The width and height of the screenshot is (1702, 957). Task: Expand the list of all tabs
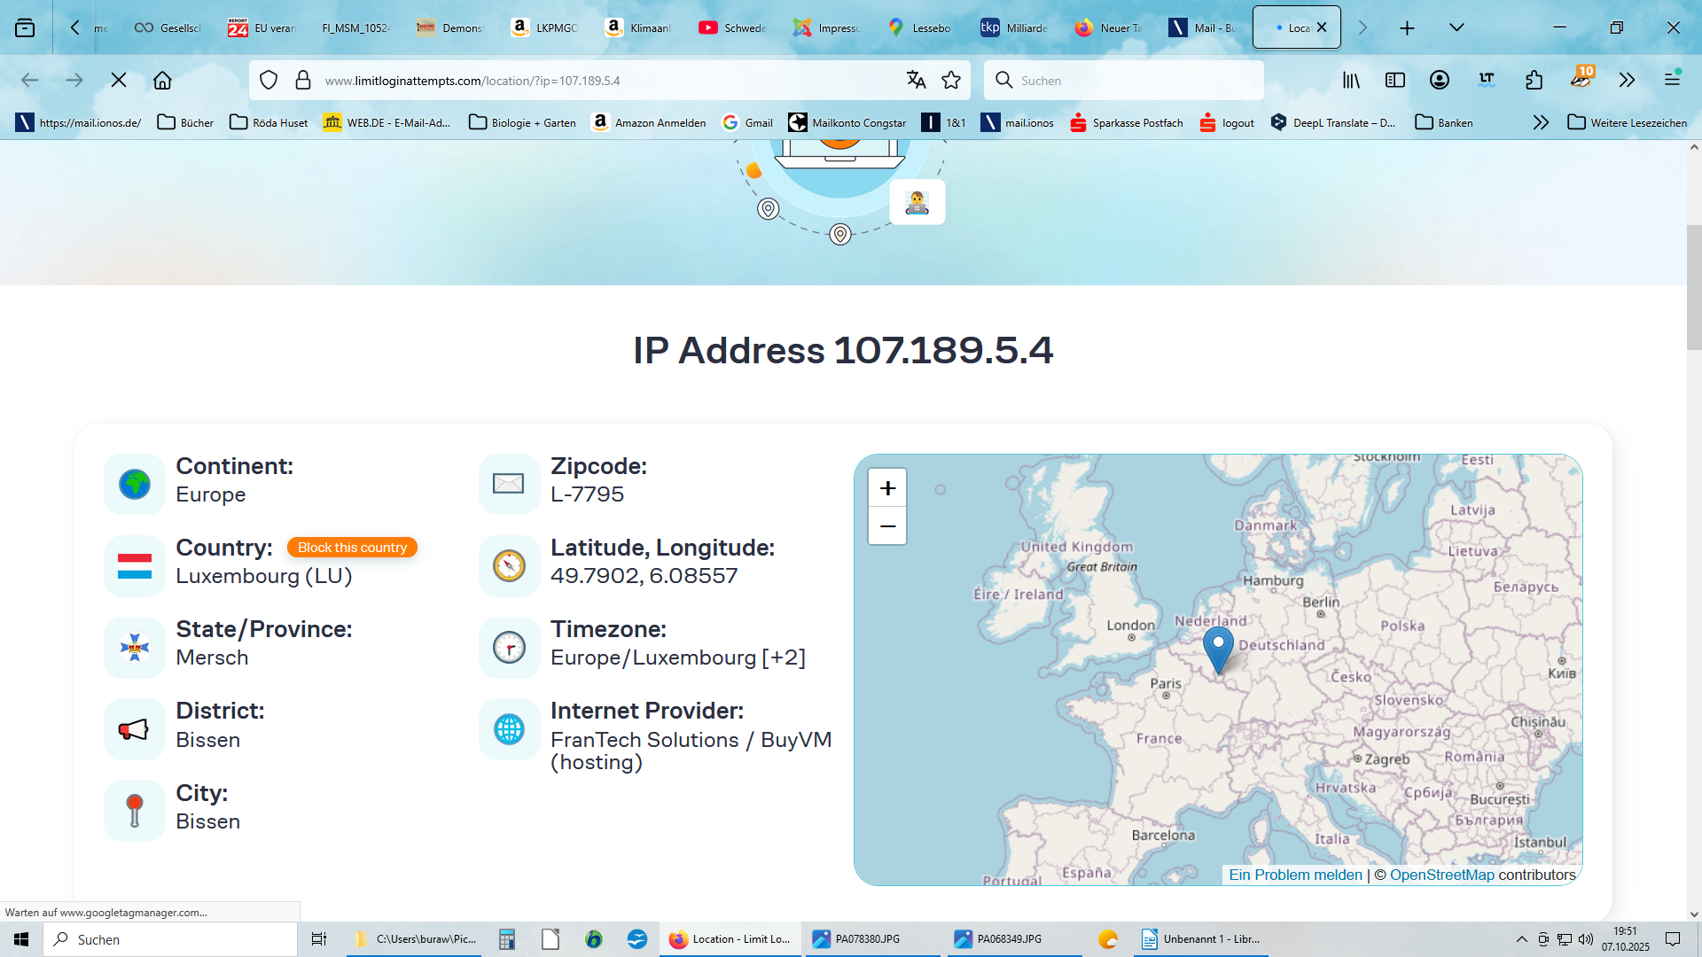[x=1456, y=27]
